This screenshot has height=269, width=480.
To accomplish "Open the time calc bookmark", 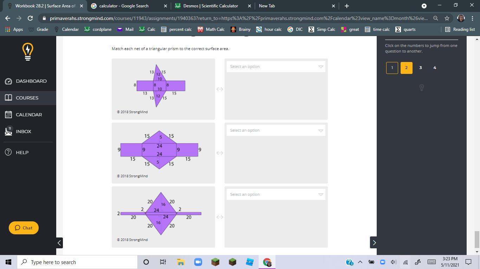I will [x=377, y=29].
